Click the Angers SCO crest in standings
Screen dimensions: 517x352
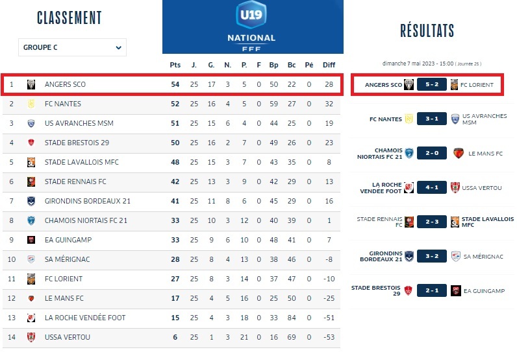coord(31,84)
